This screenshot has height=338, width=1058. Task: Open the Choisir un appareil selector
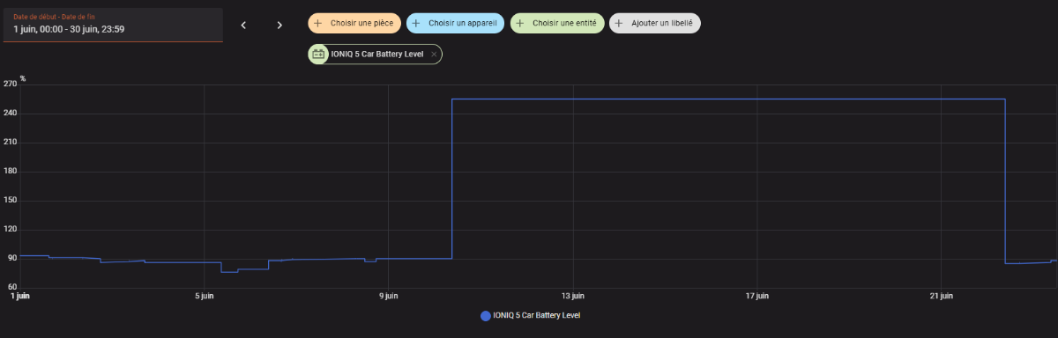click(x=455, y=23)
